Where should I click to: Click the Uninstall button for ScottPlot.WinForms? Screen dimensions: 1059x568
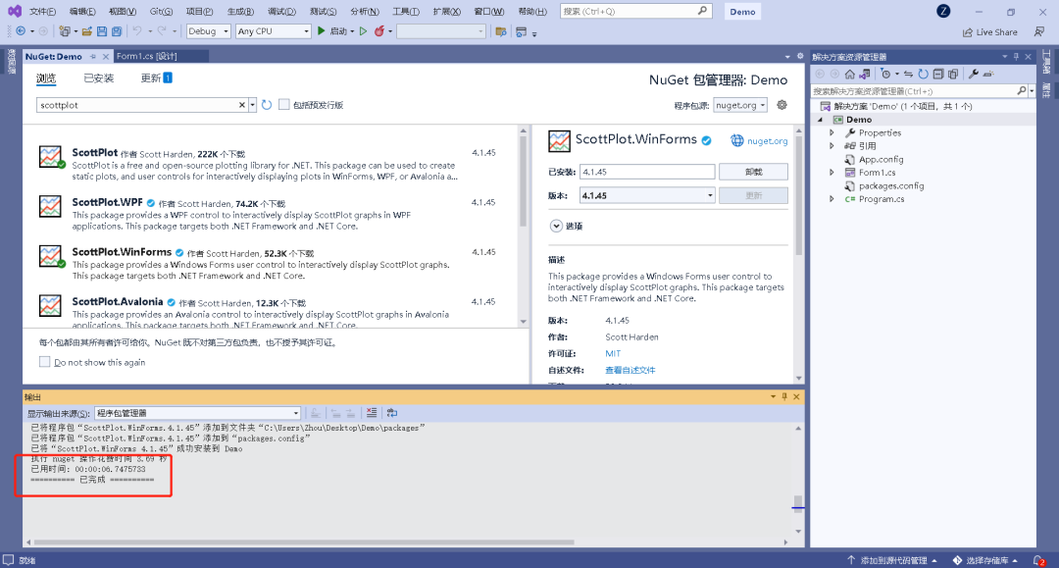click(x=752, y=172)
